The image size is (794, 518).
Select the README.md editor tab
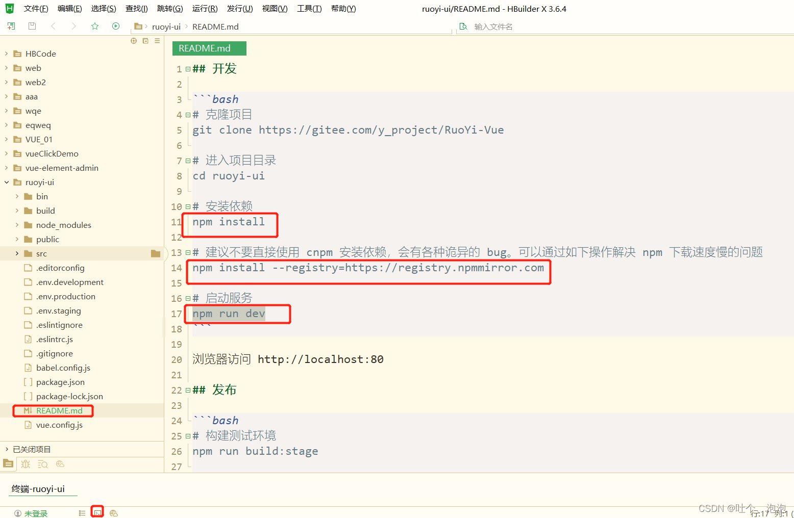[209, 48]
